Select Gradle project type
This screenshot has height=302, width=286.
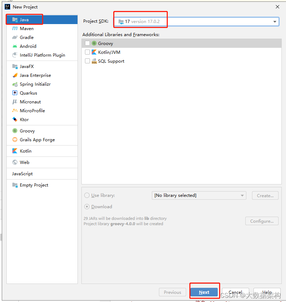[42, 38]
